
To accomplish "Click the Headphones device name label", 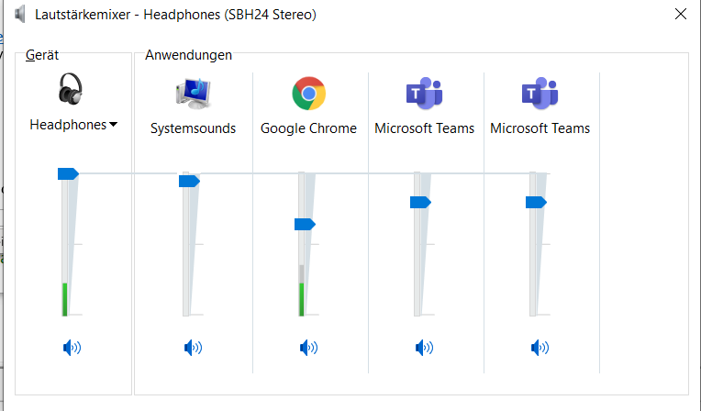I will [68, 125].
